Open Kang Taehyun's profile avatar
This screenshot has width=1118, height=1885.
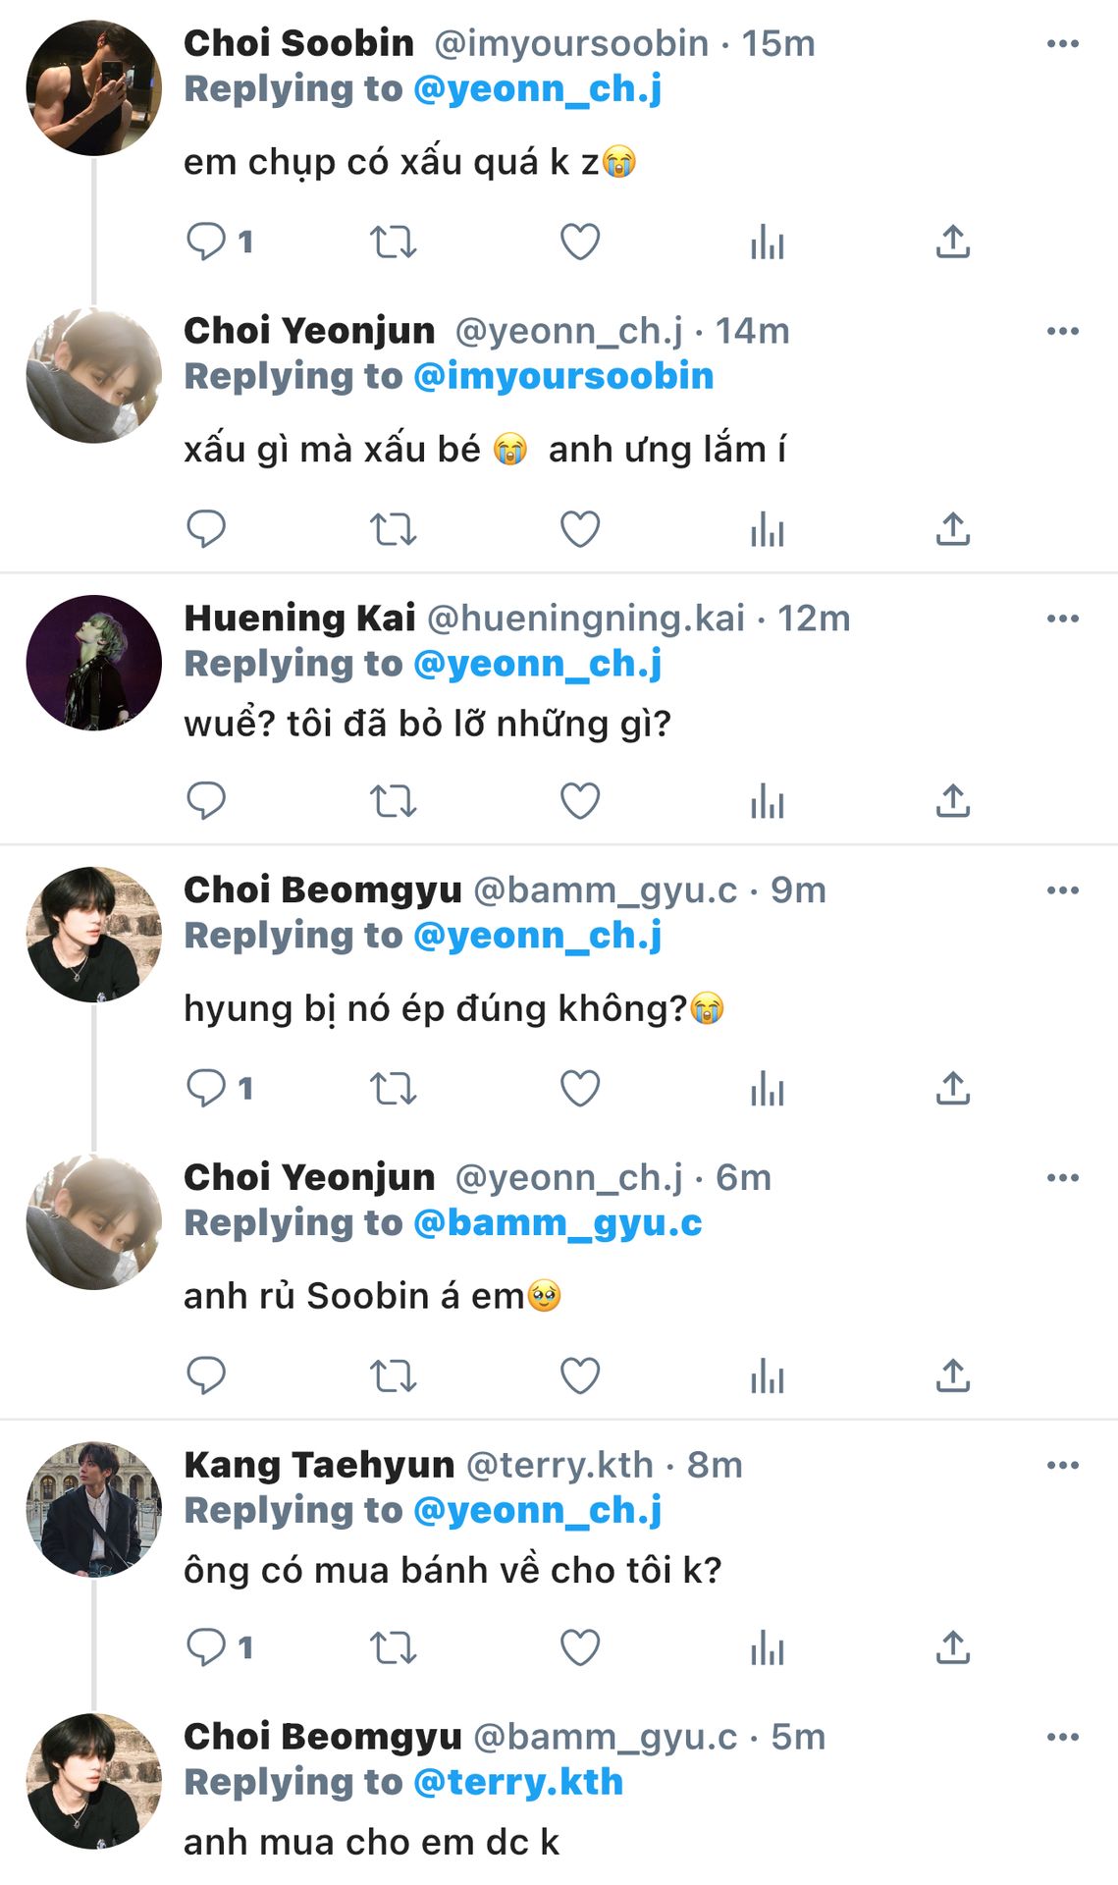tap(94, 1509)
